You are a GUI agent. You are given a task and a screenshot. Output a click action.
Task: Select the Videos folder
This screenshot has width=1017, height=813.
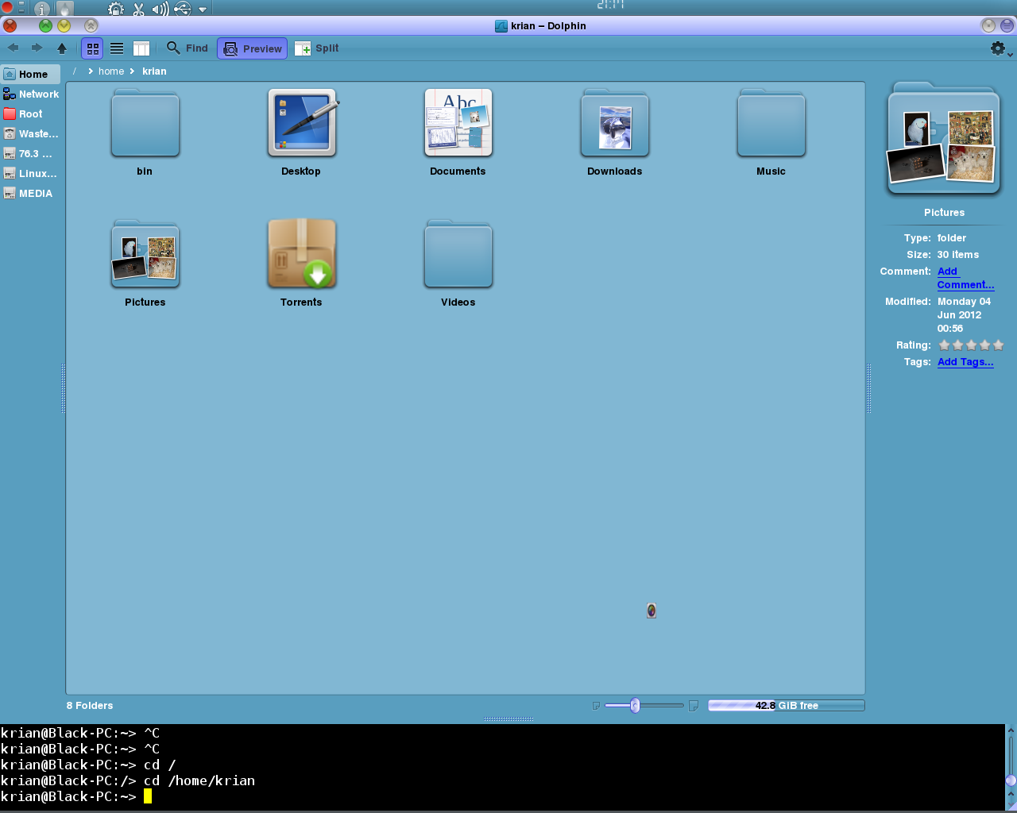pyautogui.click(x=458, y=264)
